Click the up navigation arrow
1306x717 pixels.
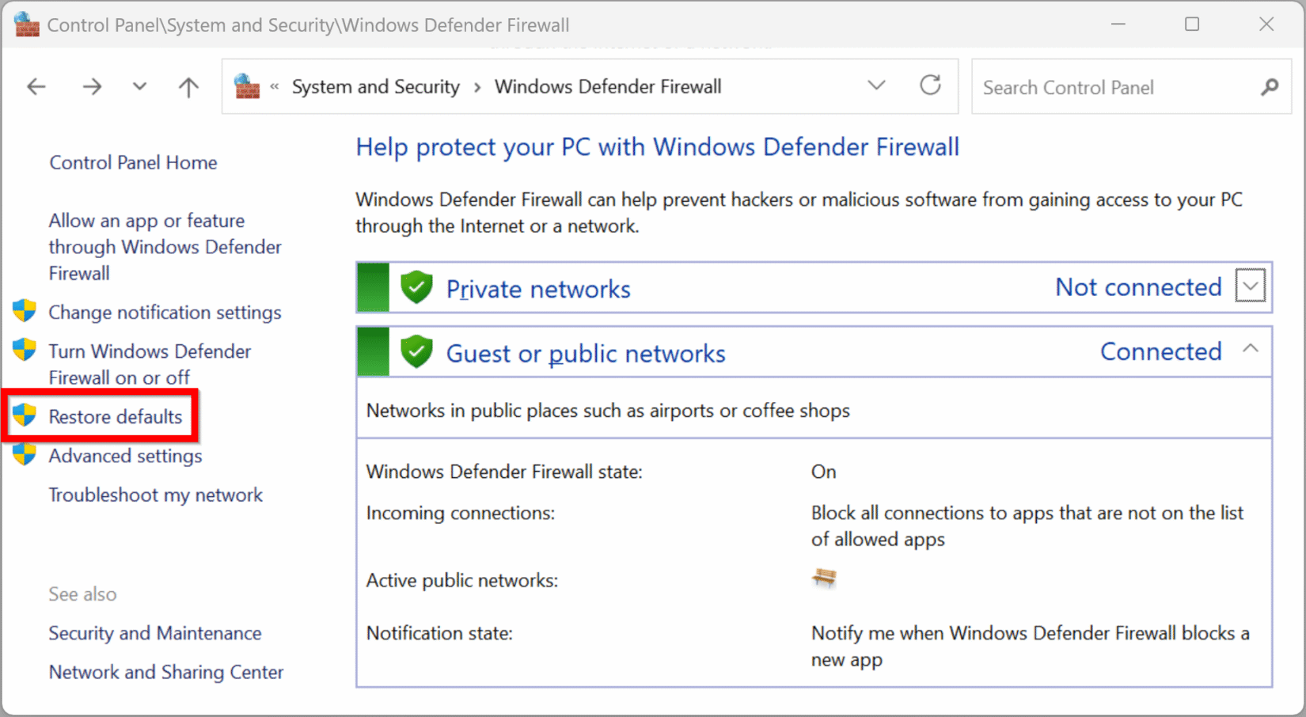tap(188, 86)
